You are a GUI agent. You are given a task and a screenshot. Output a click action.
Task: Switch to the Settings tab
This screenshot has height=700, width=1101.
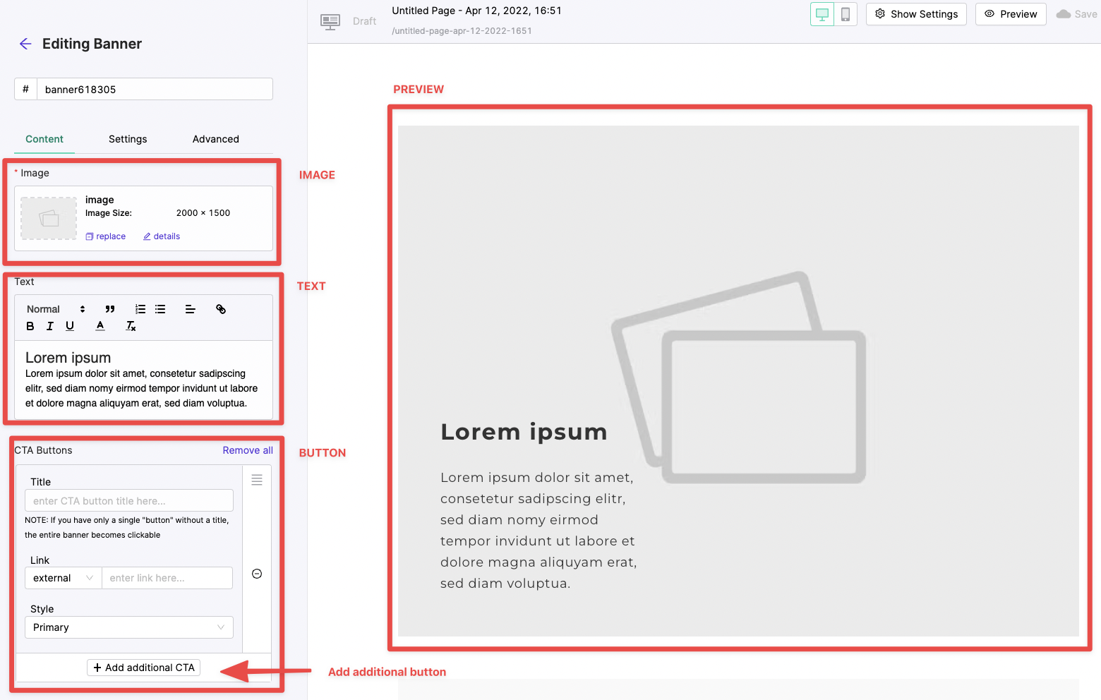click(128, 139)
